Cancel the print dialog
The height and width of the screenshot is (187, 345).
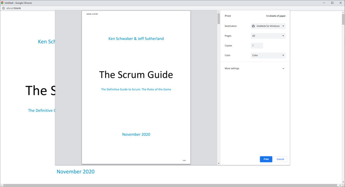(280, 159)
